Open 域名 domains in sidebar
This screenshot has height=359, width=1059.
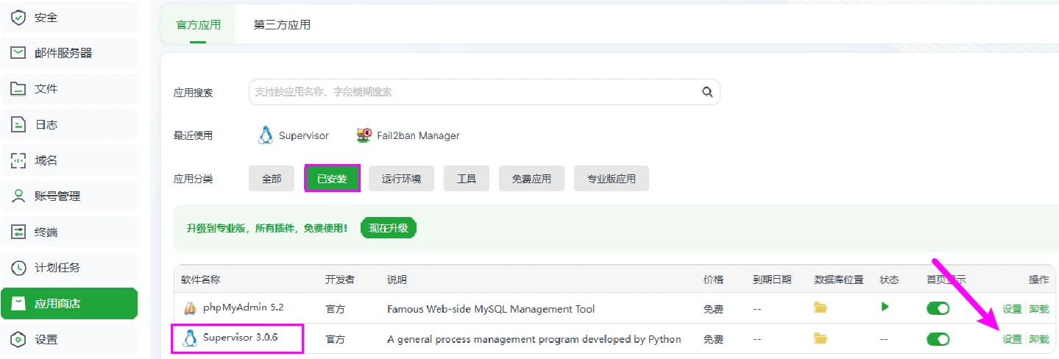click(69, 160)
